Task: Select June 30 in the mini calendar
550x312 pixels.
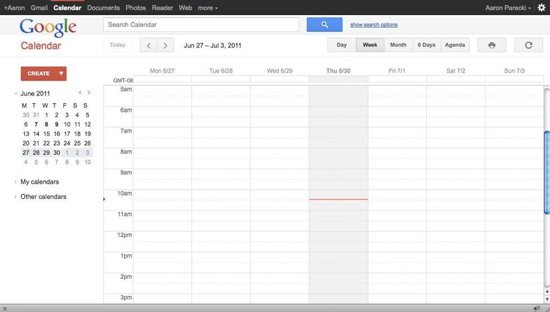Action: [57, 153]
